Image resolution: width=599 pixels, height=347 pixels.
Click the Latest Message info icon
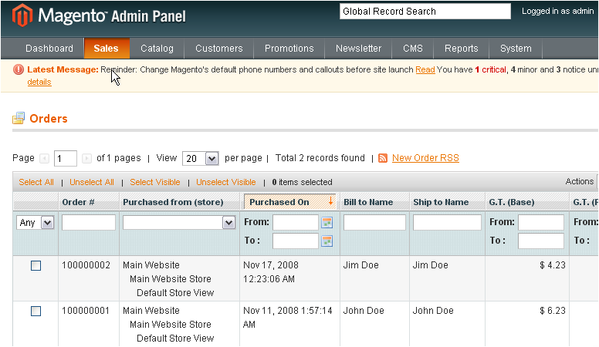19,69
